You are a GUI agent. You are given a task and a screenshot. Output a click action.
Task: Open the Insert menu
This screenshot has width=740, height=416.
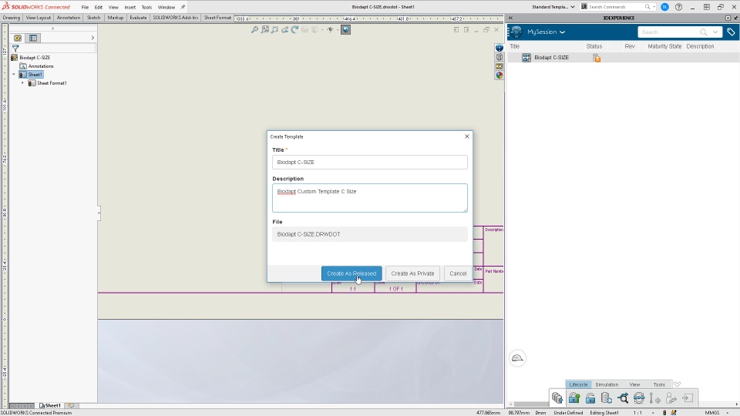coord(129,7)
